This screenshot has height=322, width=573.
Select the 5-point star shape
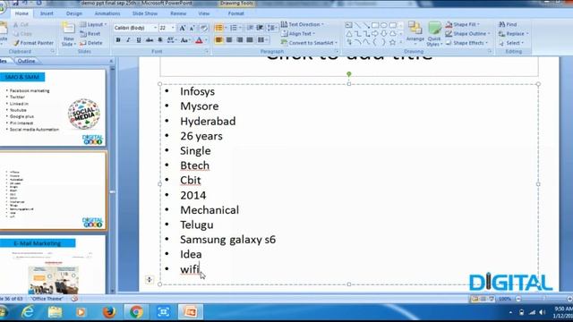point(393,42)
